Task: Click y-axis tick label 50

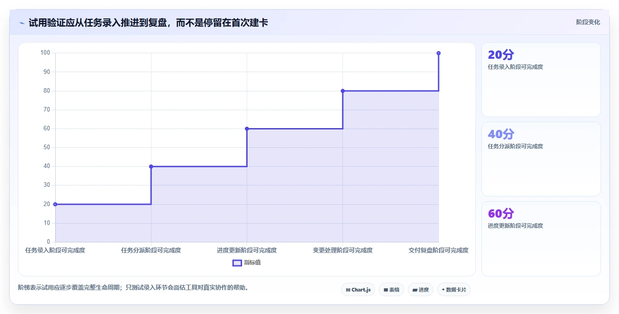Action: tap(46, 147)
